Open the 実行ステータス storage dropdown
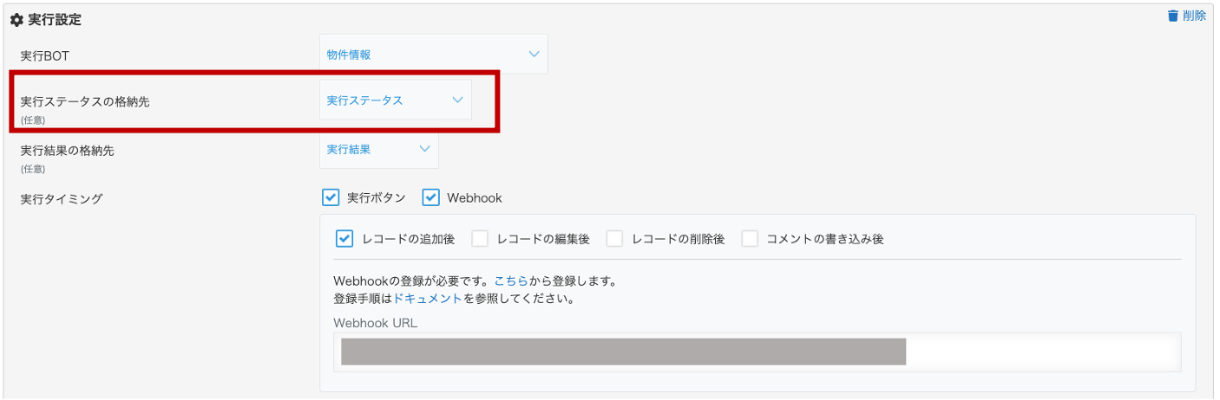This screenshot has width=1220, height=400. coord(396,100)
